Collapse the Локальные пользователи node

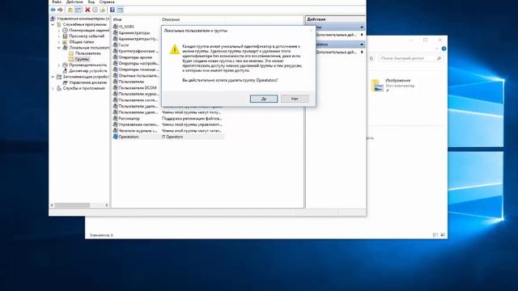click(x=59, y=48)
